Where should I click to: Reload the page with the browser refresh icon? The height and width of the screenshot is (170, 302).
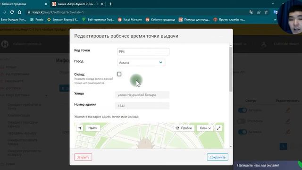(x=12, y=12)
